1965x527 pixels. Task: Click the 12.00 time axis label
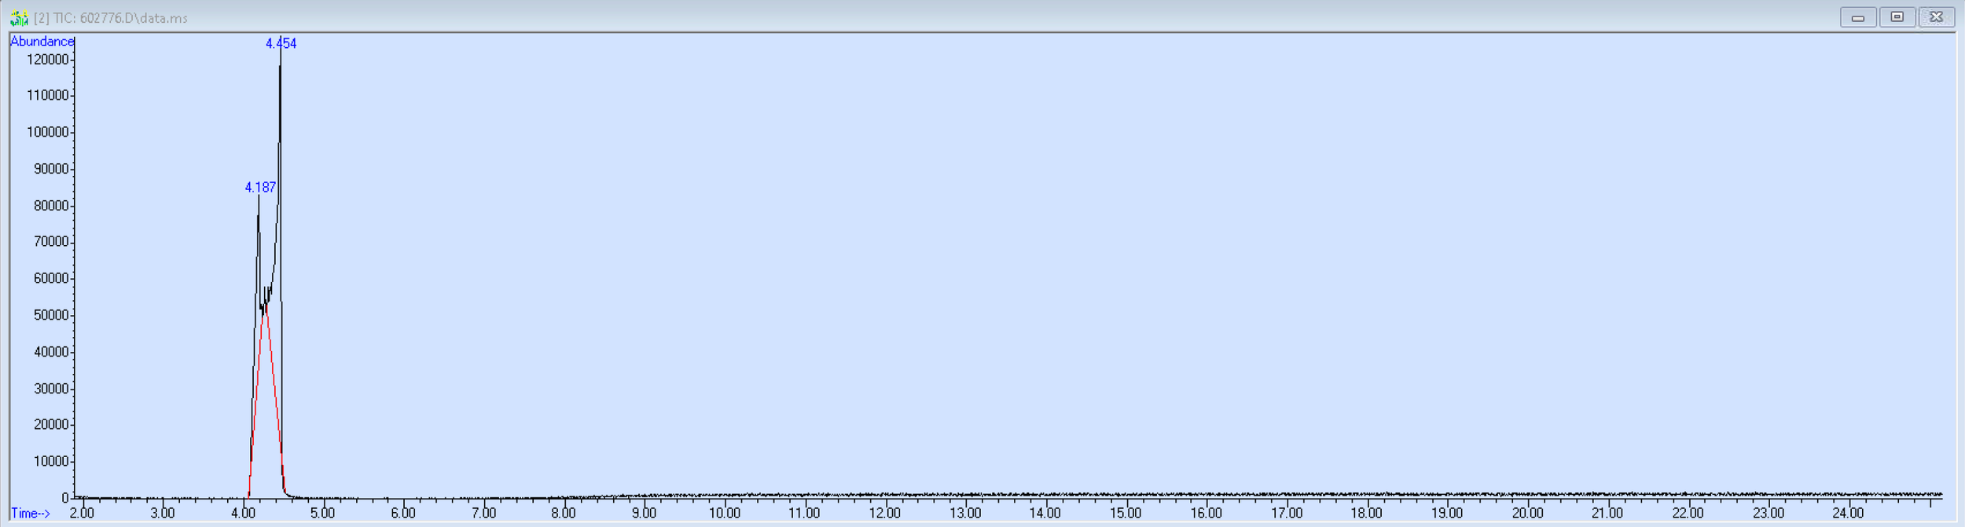point(885,514)
